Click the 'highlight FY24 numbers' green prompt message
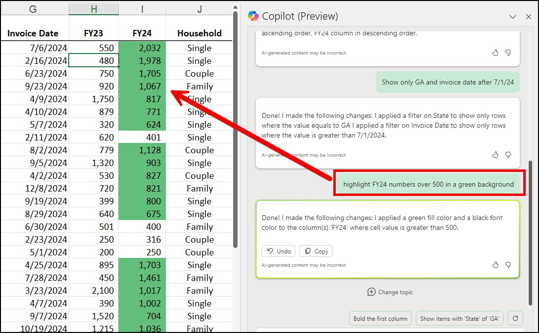The width and height of the screenshot is (539, 333). point(428,184)
